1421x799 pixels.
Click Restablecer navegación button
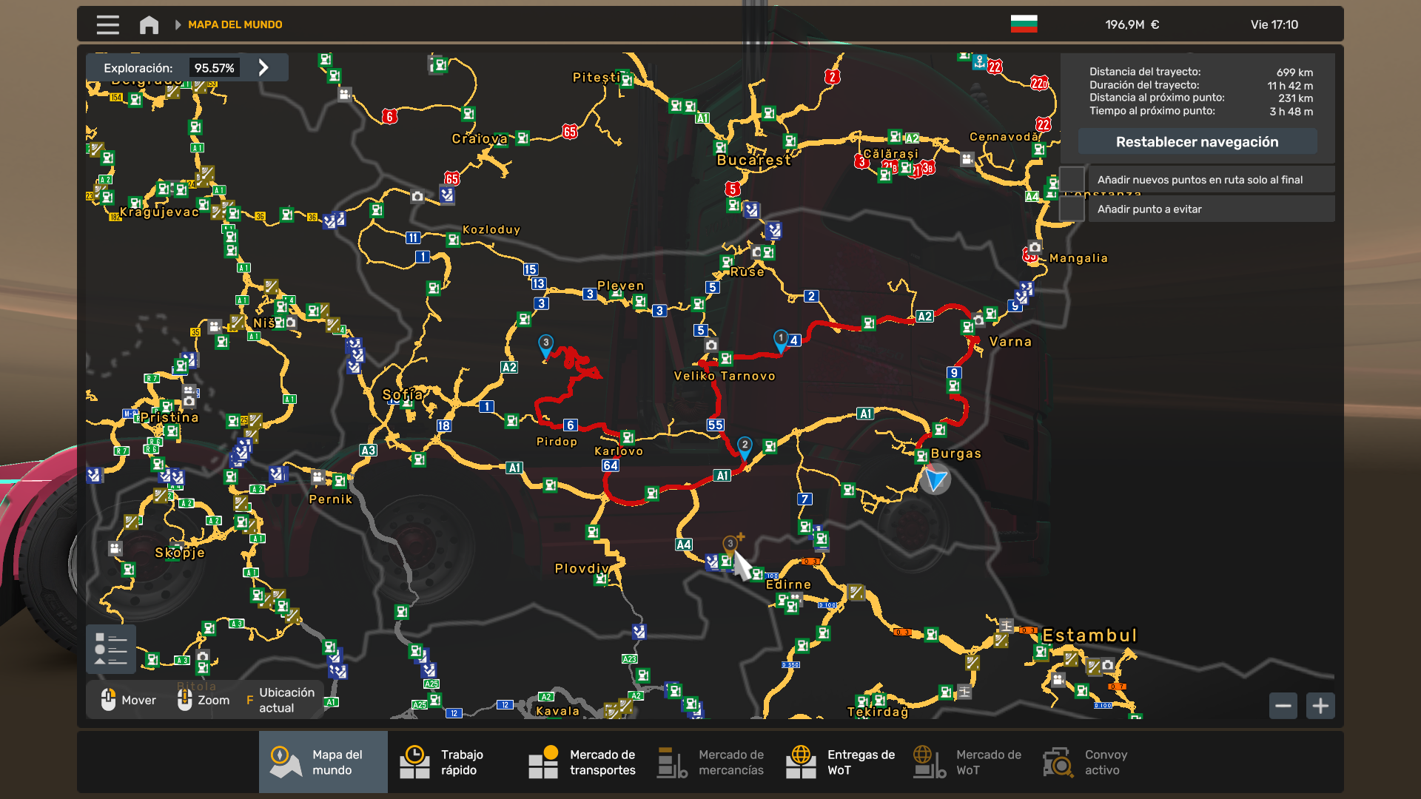click(1197, 142)
